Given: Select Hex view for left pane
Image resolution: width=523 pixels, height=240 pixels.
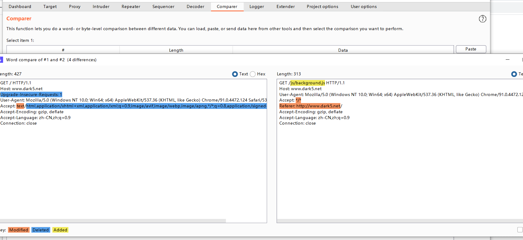Looking at the screenshot, I should [253, 74].
